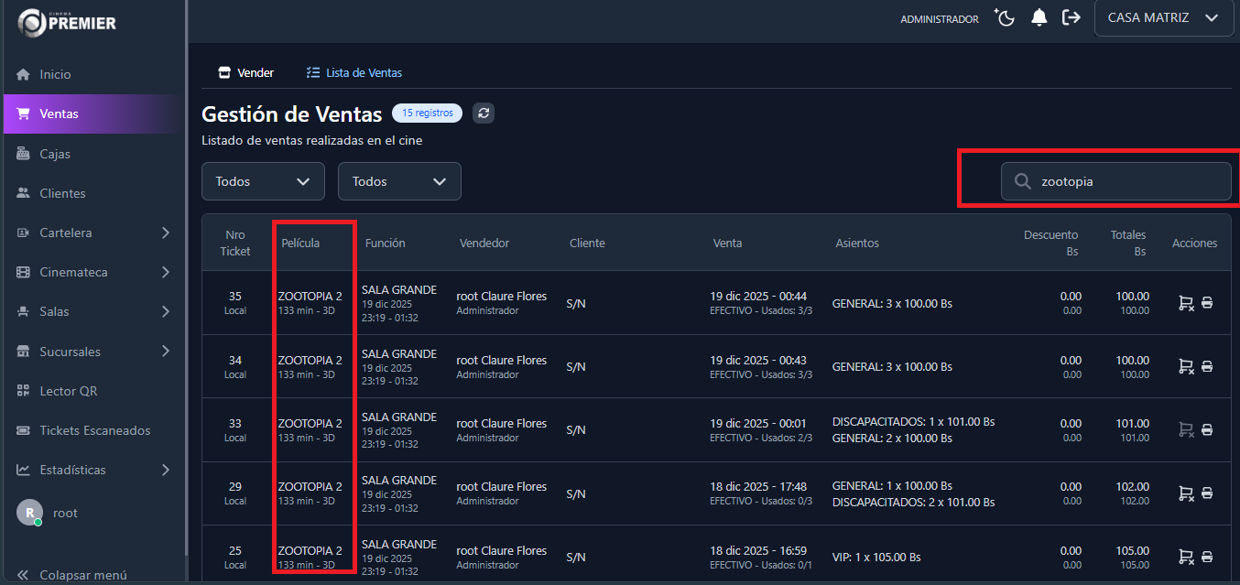The height and width of the screenshot is (585, 1240).
Task: Toggle dark mode moon icon
Action: point(1005,18)
